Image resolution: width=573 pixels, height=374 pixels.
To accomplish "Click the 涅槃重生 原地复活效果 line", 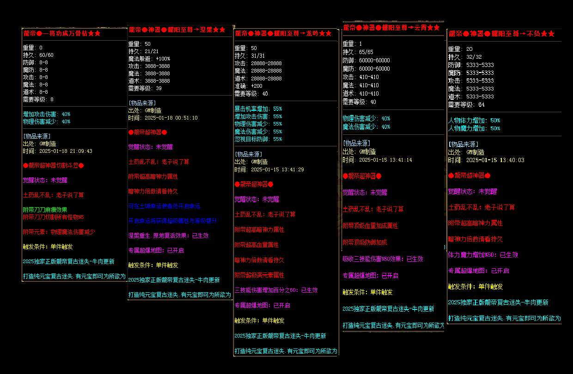I will tap(168, 235).
